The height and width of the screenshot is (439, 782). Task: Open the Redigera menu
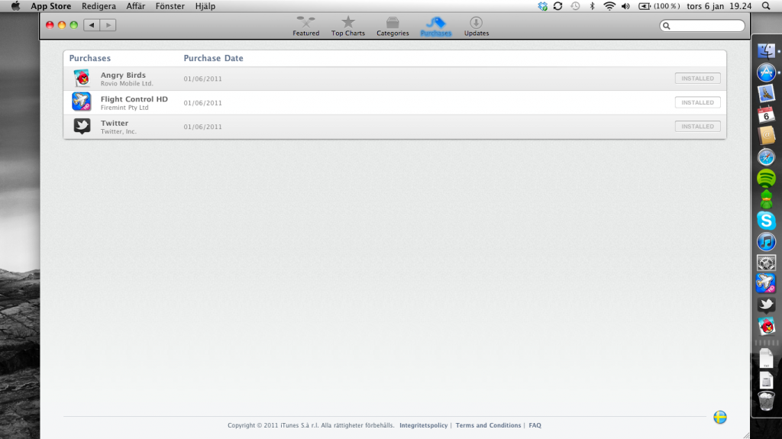coord(99,6)
